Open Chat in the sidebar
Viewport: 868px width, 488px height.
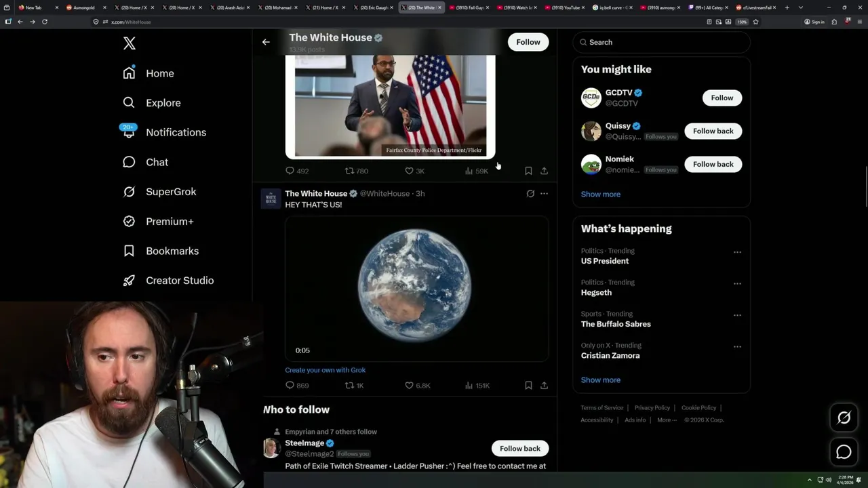click(x=145, y=162)
